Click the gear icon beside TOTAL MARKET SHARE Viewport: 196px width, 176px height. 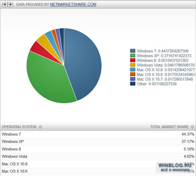(192, 127)
